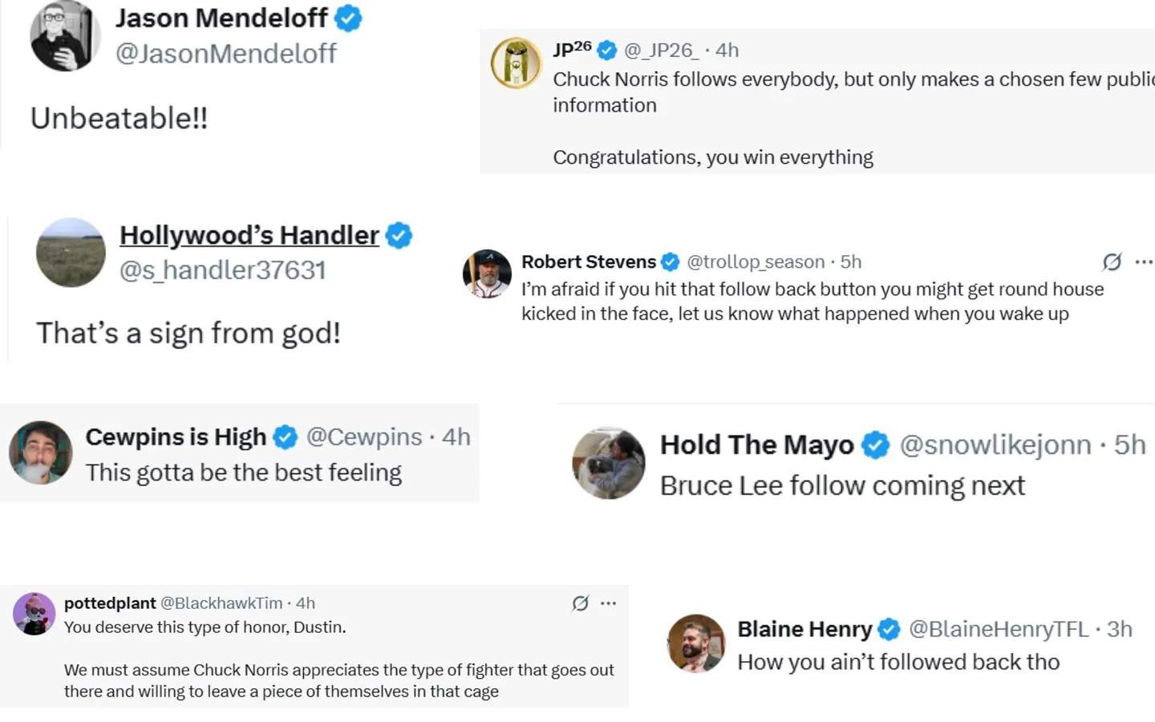The width and height of the screenshot is (1155, 722).
Task: Open the 3h timestamp on Blaine Henry's reply
Action: coord(1119,629)
